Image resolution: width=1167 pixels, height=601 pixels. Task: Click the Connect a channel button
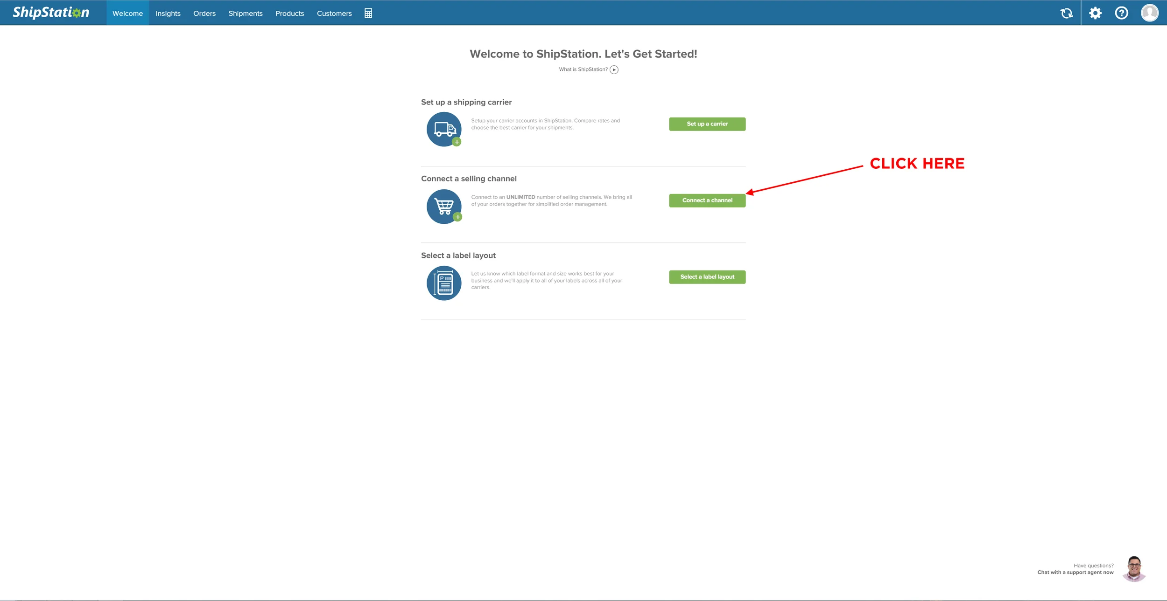pos(707,200)
